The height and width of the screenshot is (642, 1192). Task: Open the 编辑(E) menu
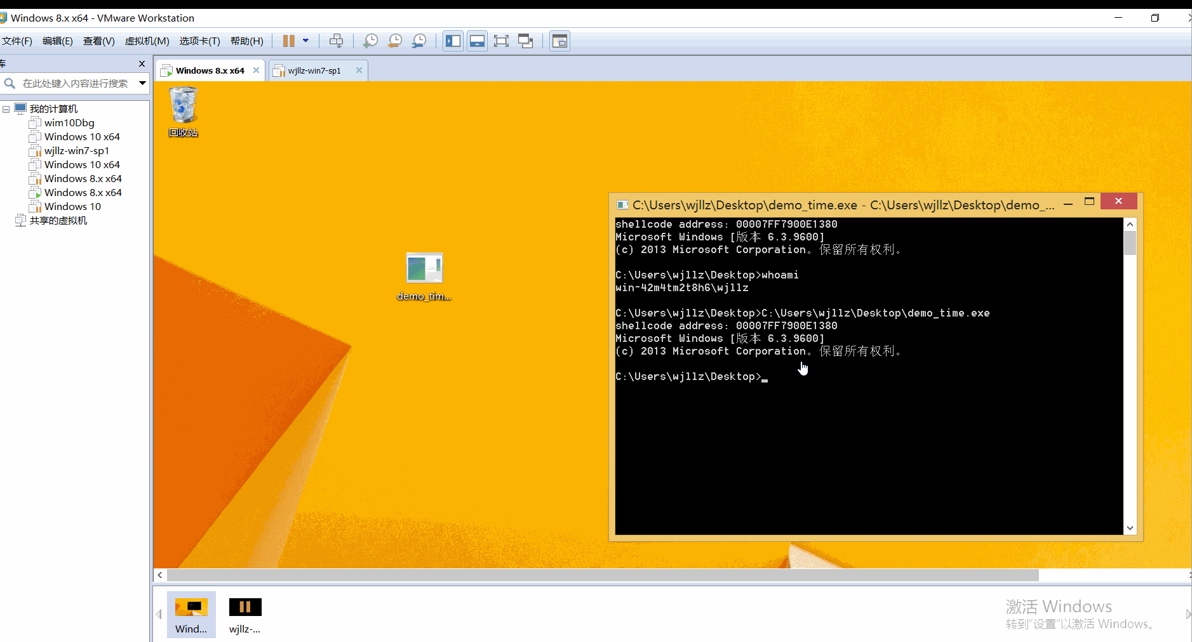coord(58,41)
